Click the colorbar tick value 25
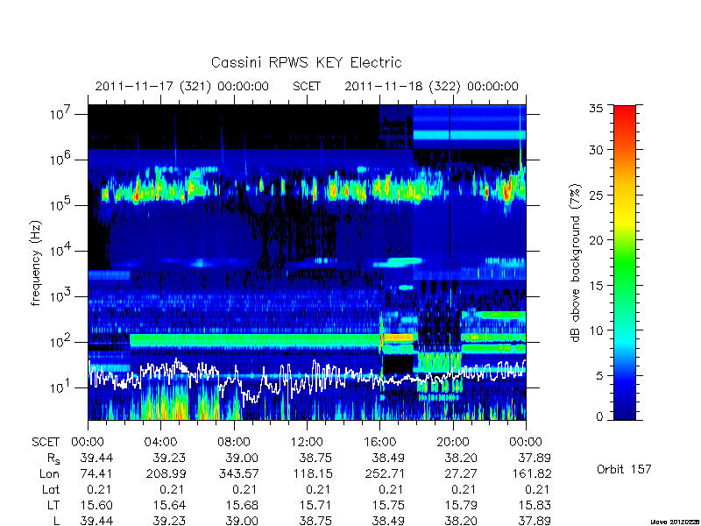This screenshot has width=701, height=526. [x=596, y=195]
